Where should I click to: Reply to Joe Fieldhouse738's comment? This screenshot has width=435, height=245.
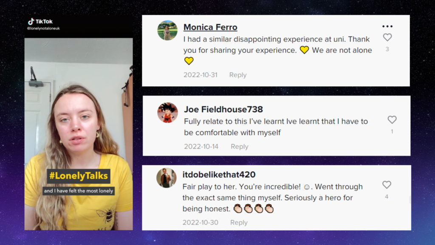point(240,146)
